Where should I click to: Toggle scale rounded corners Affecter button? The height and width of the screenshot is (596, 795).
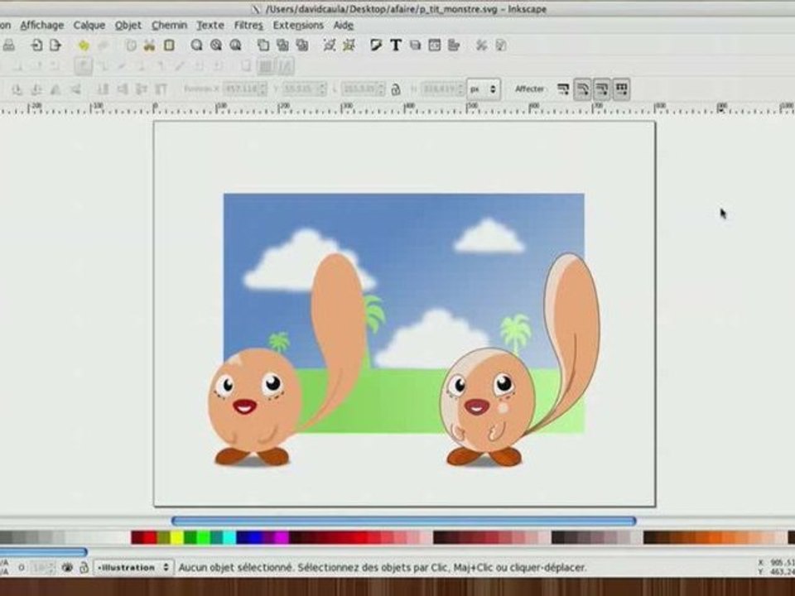coord(582,89)
